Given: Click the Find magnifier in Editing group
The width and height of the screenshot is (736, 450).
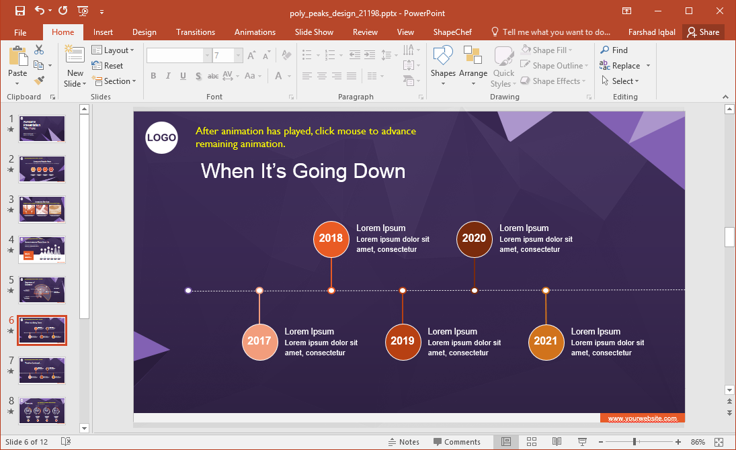Looking at the screenshot, I should 614,50.
